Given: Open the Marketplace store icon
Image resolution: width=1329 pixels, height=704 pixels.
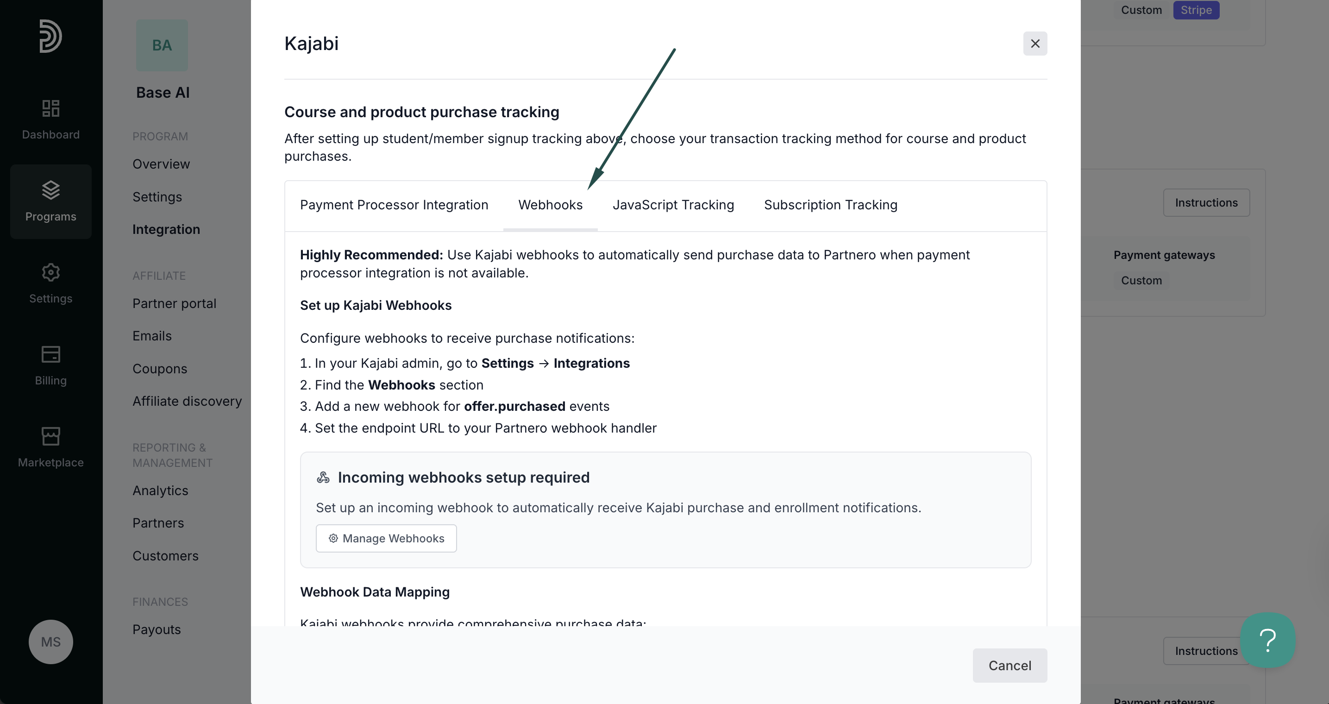Looking at the screenshot, I should tap(50, 437).
